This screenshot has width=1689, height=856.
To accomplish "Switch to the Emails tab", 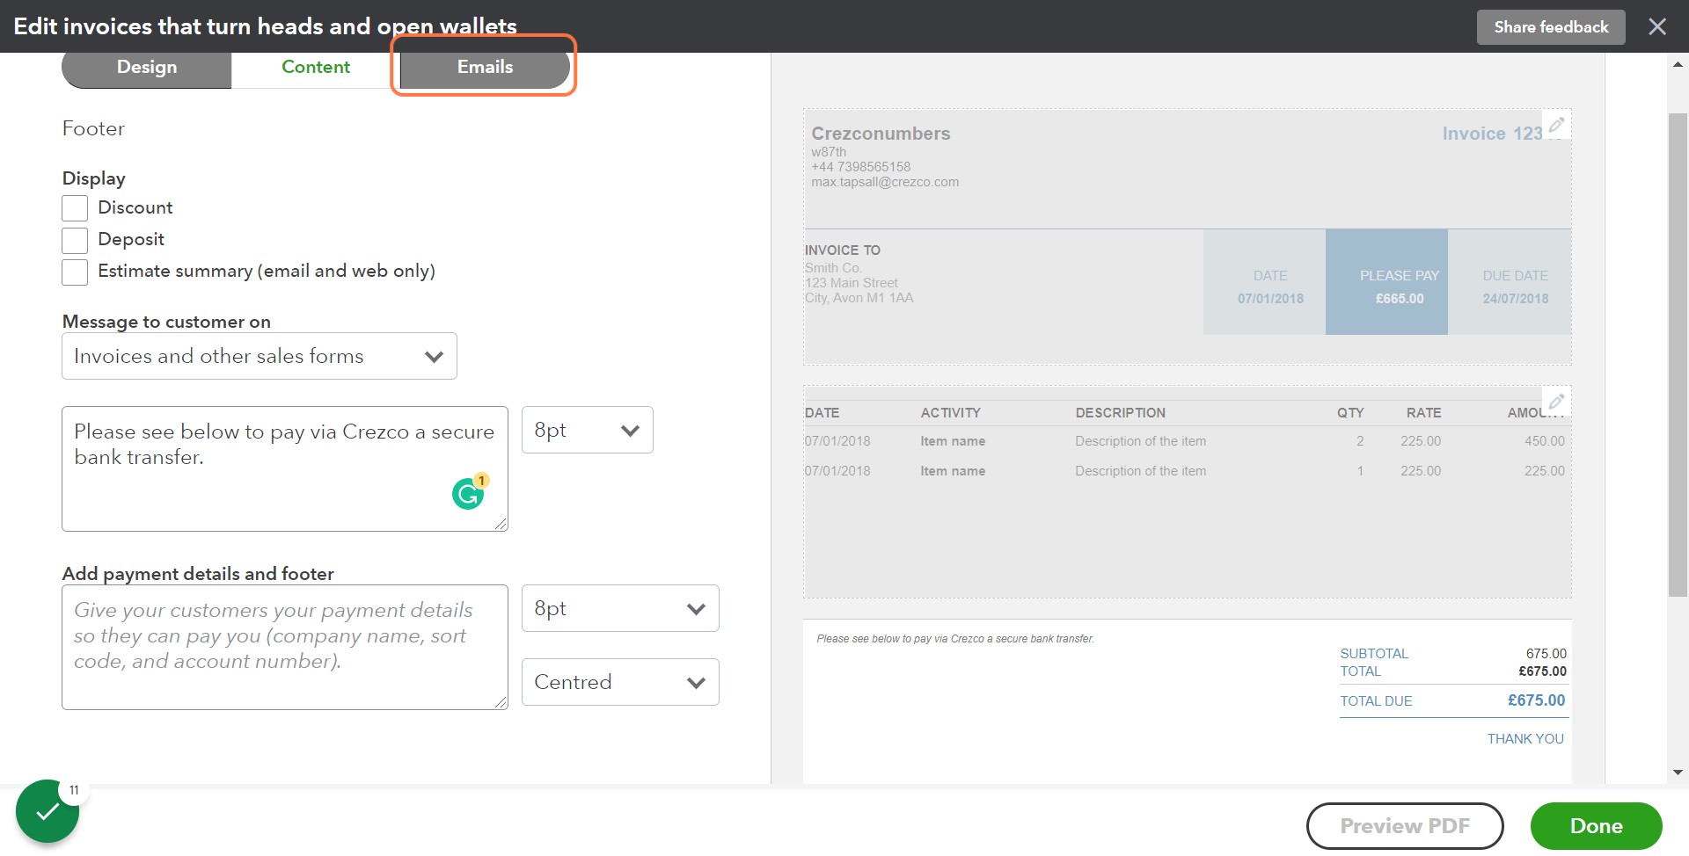I will pyautogui.click(x=485, y=67).
